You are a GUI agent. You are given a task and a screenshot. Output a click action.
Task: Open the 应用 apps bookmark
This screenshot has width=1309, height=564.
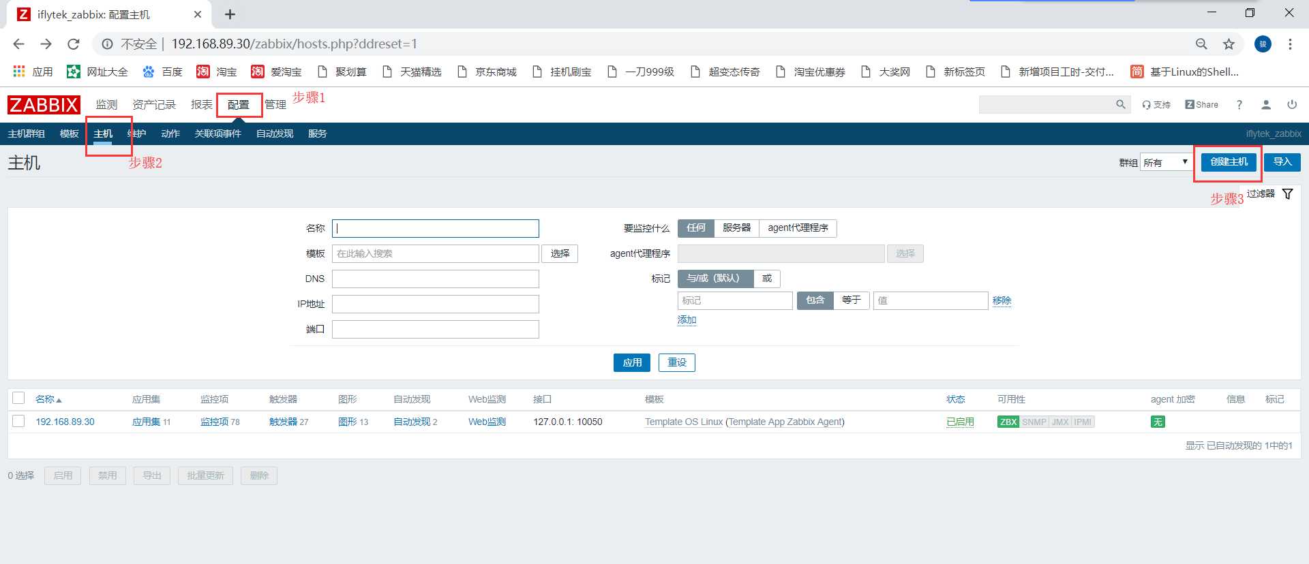33,72
